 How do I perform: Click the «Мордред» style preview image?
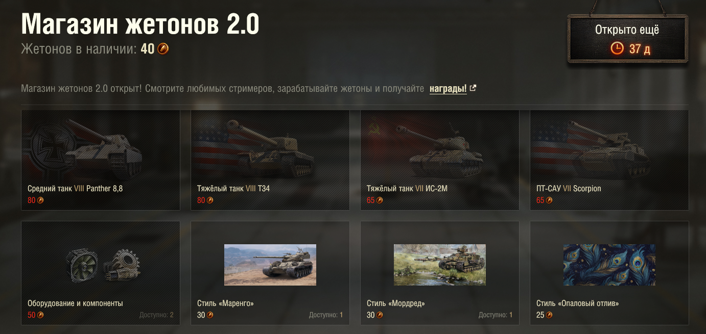(x=440, y=265)
